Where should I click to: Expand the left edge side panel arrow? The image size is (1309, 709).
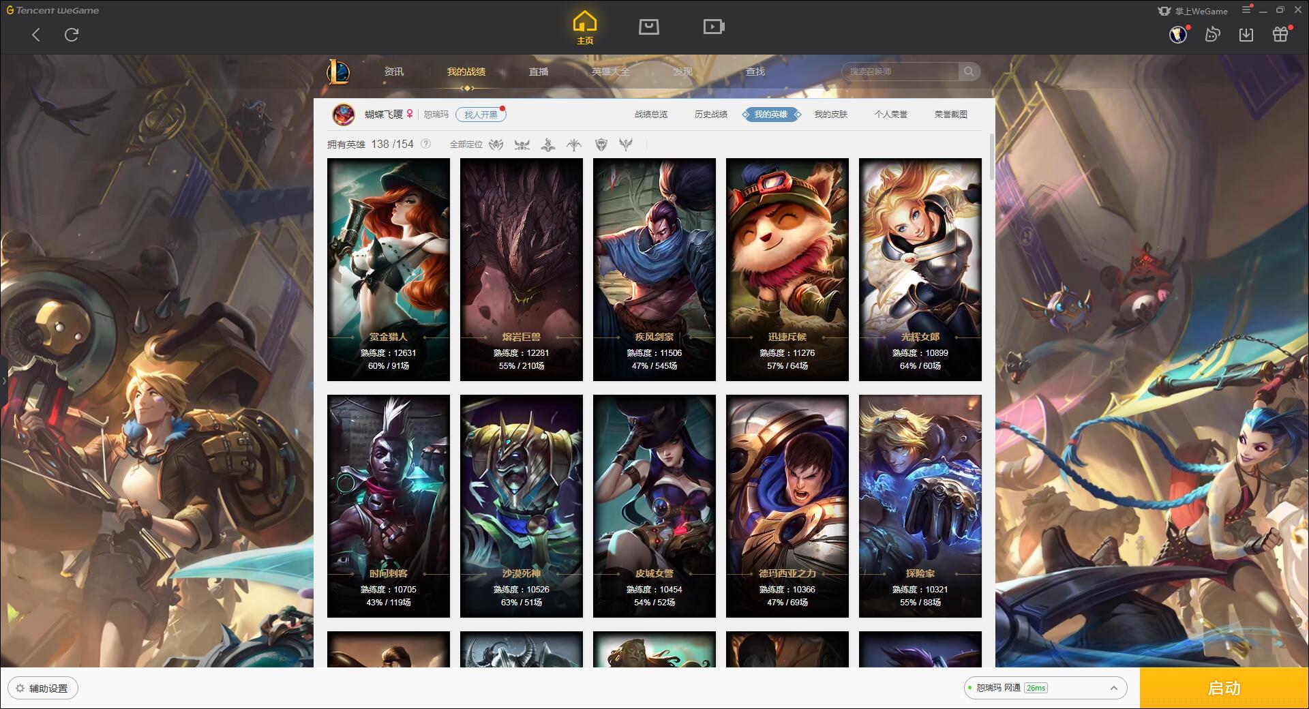[3, 380]
